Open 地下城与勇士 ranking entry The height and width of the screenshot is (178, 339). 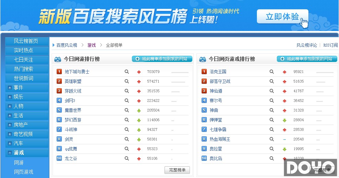[77, 72]
